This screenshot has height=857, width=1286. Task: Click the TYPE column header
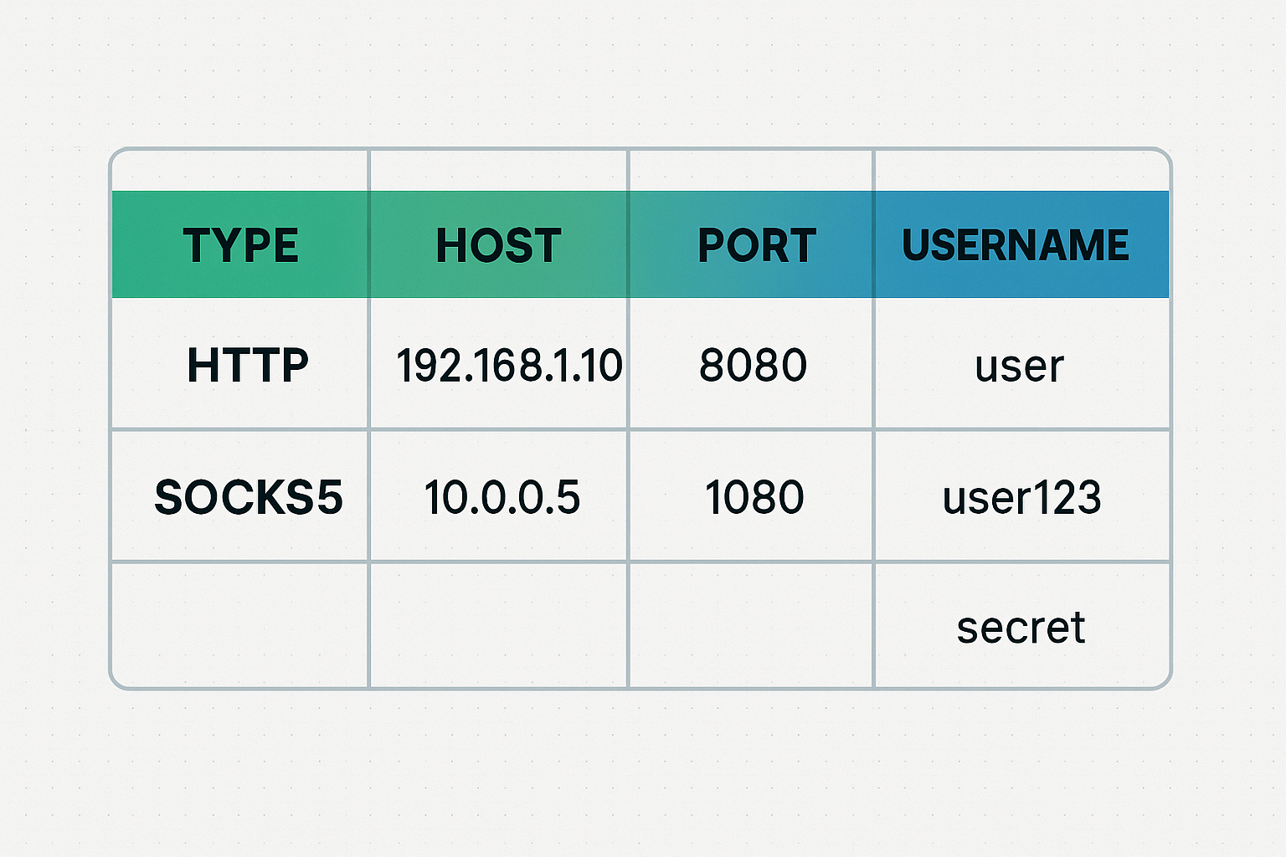(240, 244)
